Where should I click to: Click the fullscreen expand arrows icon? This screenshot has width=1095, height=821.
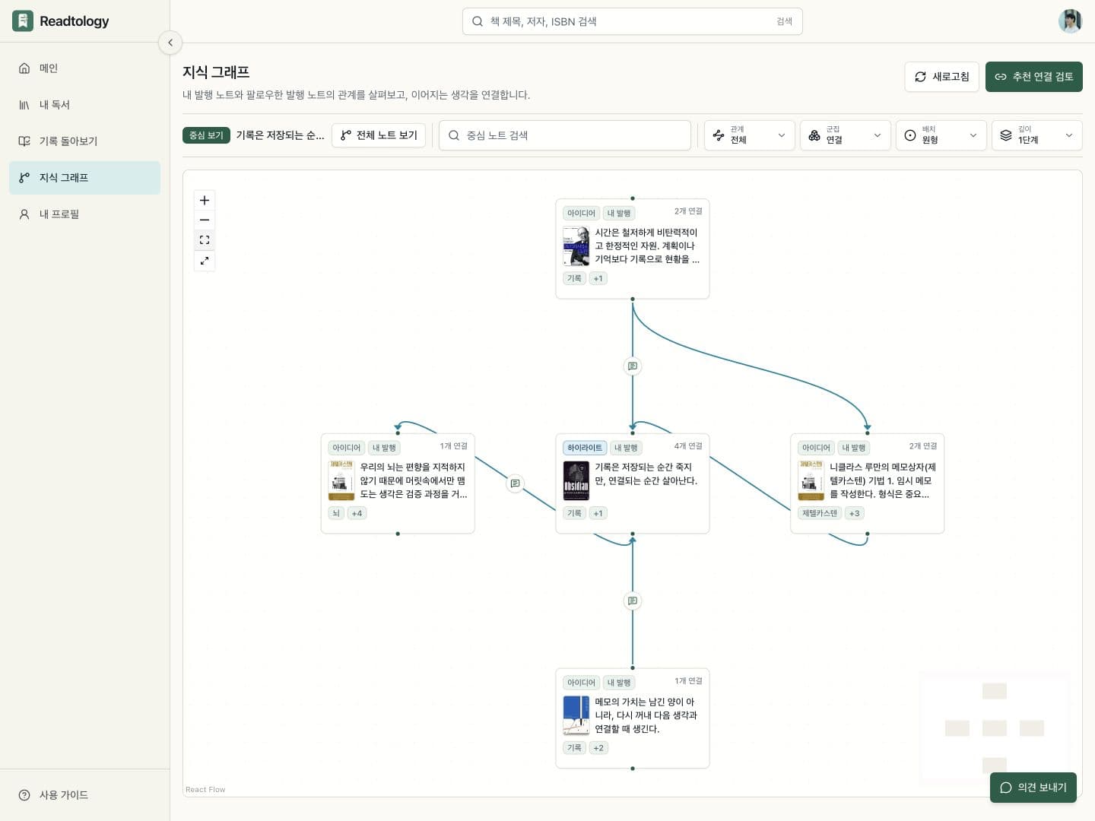(x=205, y=261)
